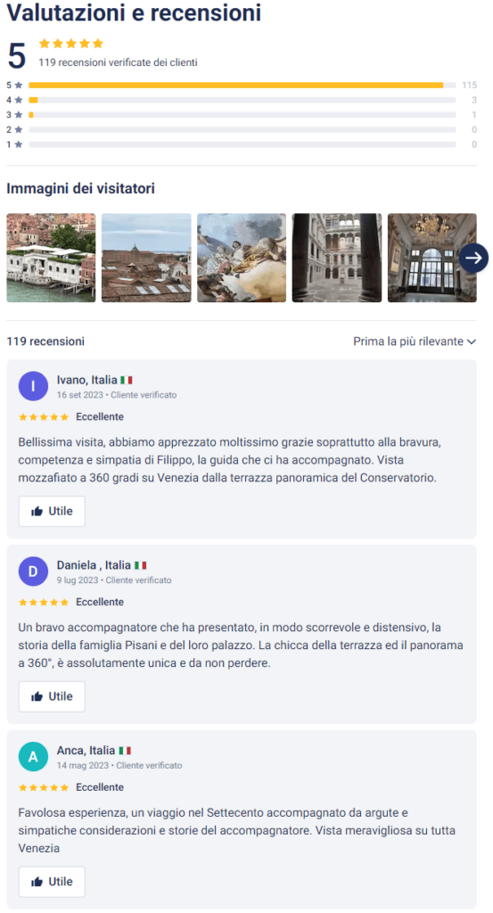This screenshot has width=493, height=913.
Task: Mark Daniela's review as Utile
Action: coord(52,696)
